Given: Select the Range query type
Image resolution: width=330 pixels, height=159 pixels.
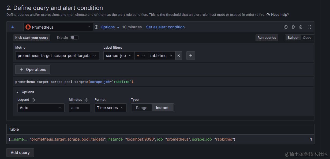Looking at the screenshot, I should click(141, 108).
